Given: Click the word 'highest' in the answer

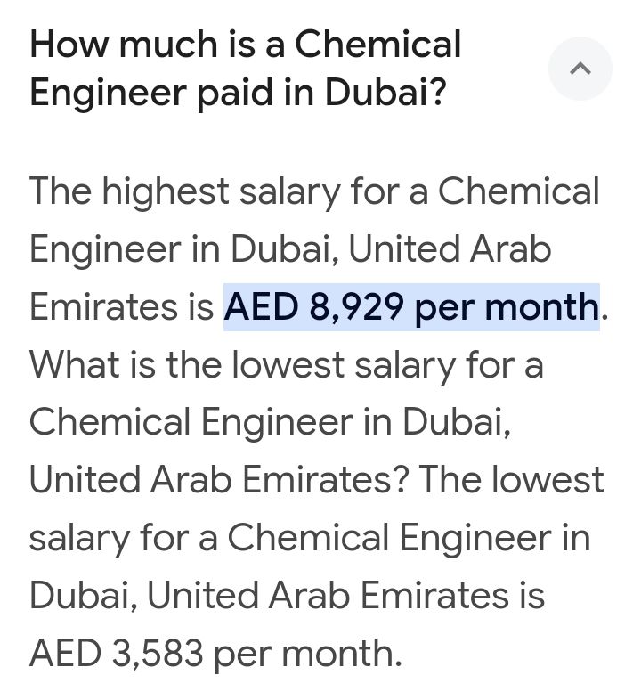Looking at the screenshot, I should pos(165,191).
